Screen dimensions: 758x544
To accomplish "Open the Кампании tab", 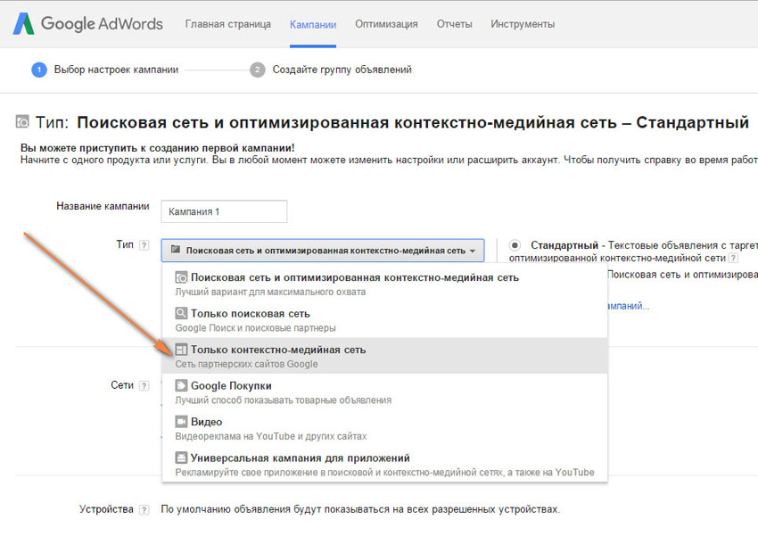I will pos(313,25).
